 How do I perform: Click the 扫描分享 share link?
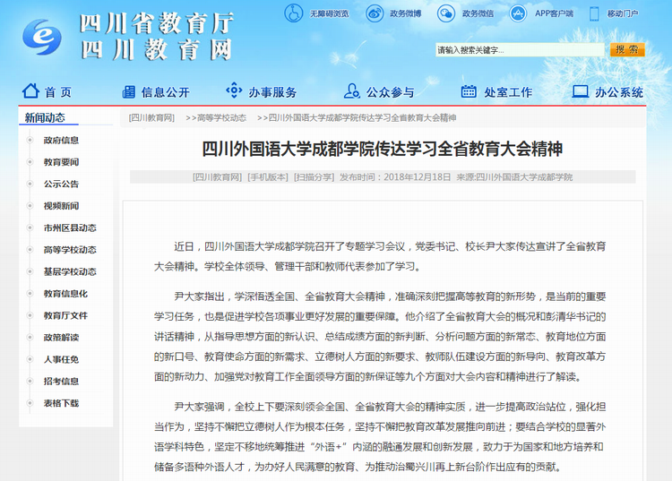pos(314,177)
